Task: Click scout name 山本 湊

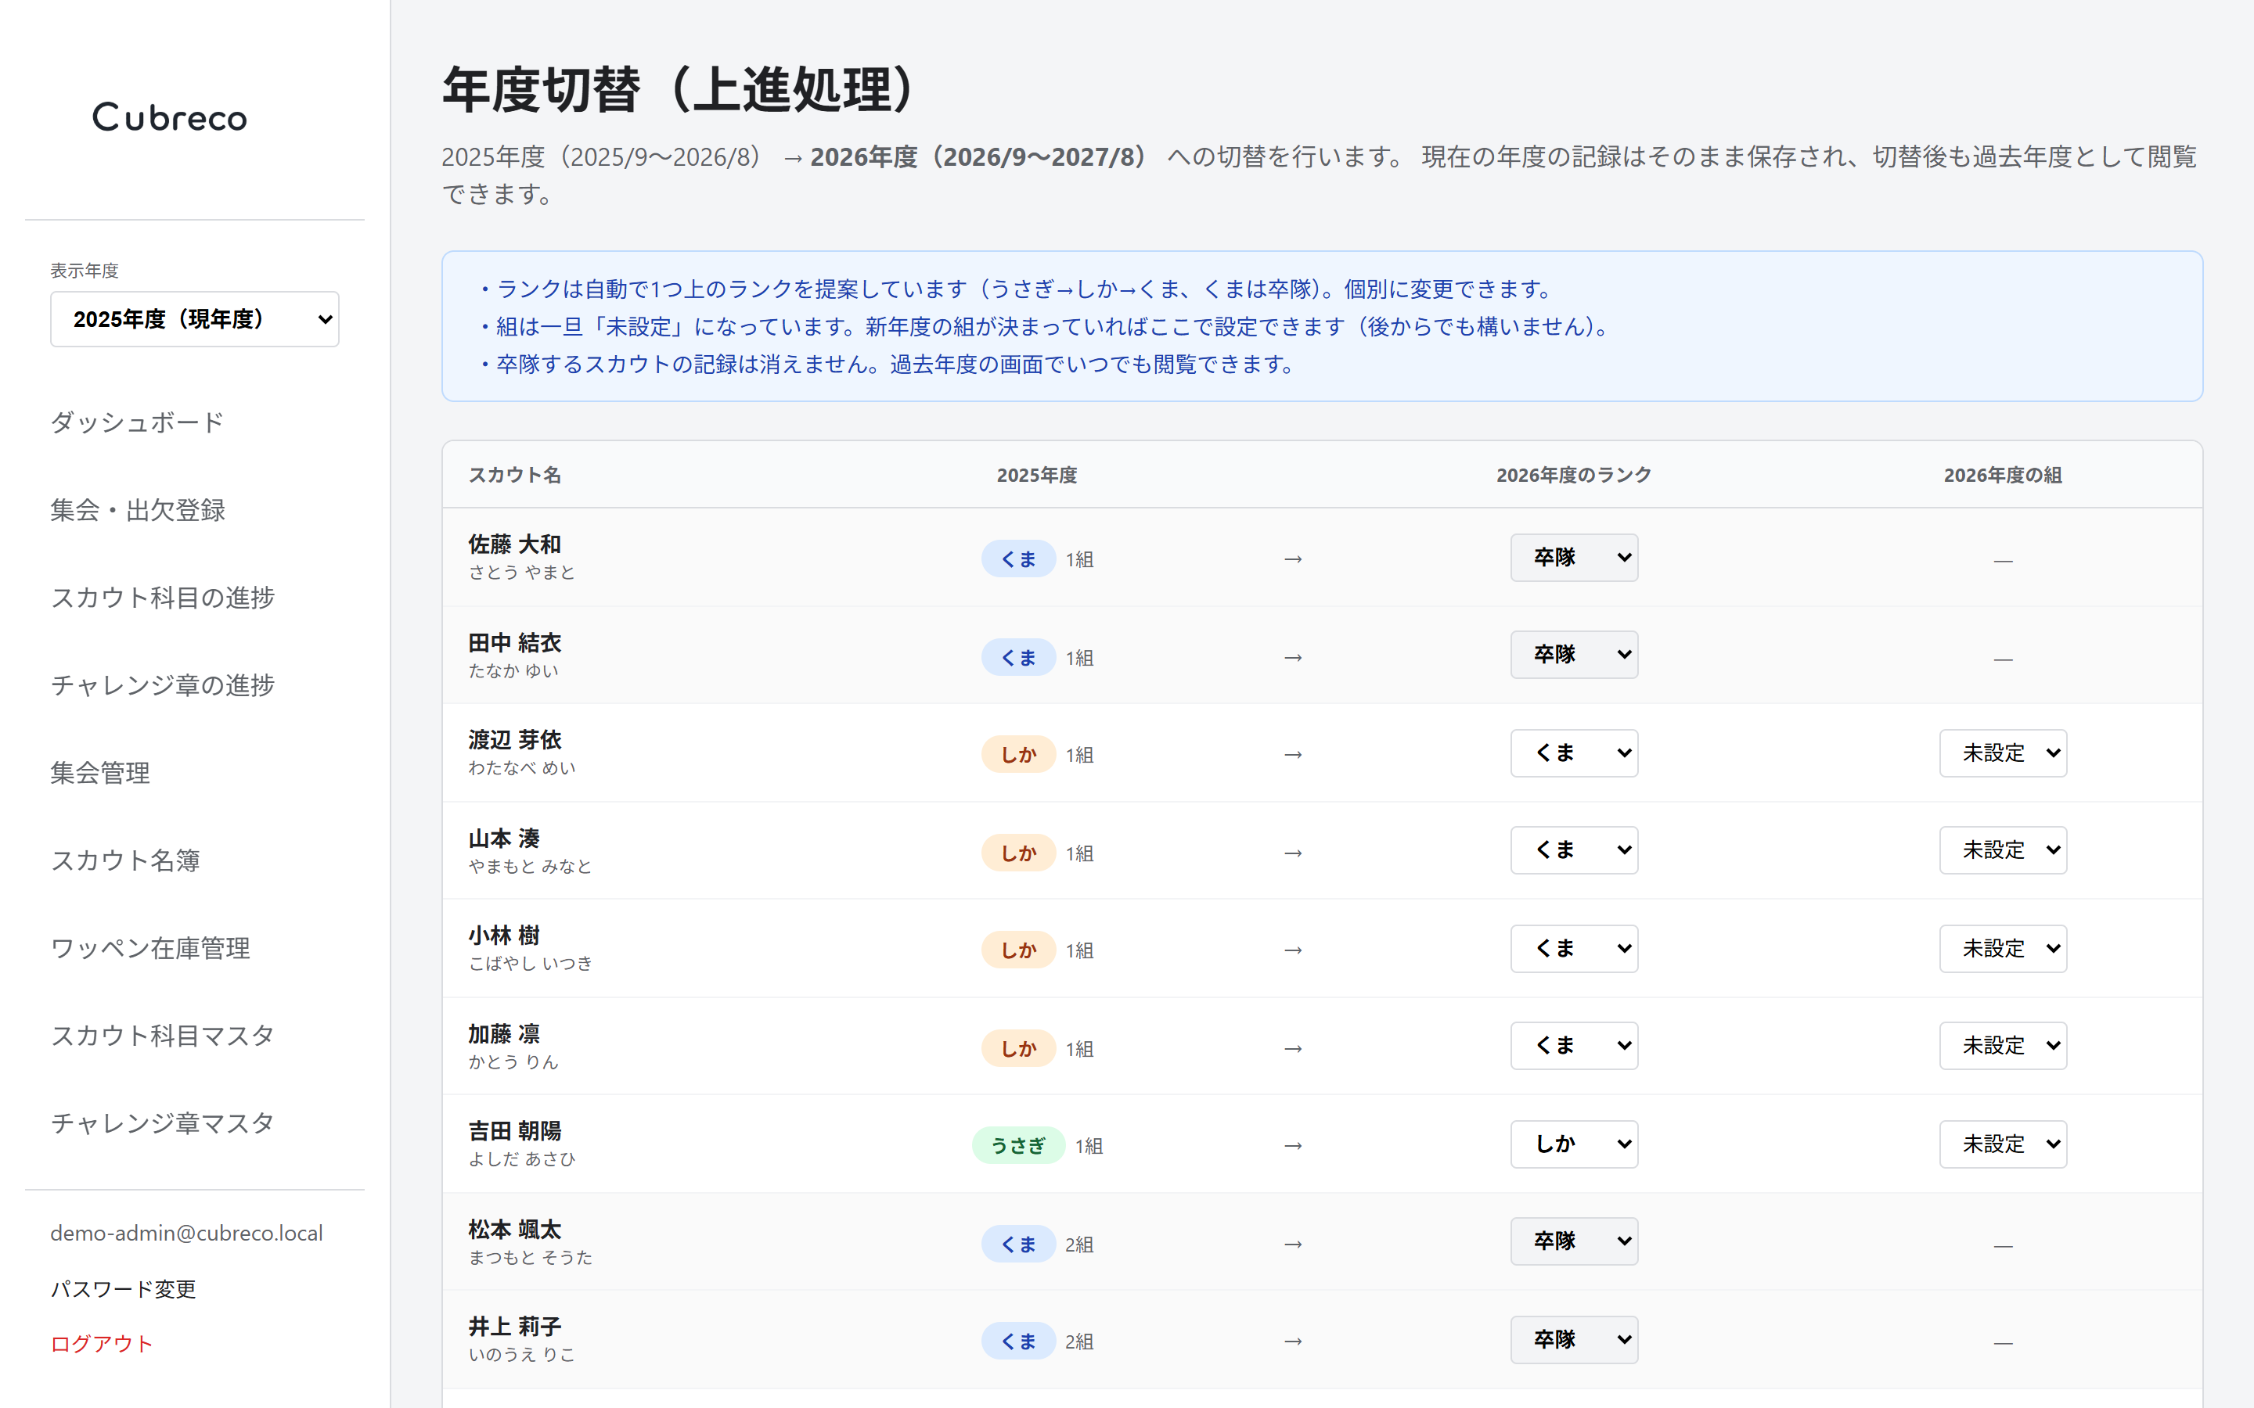Action: point(504,838)
